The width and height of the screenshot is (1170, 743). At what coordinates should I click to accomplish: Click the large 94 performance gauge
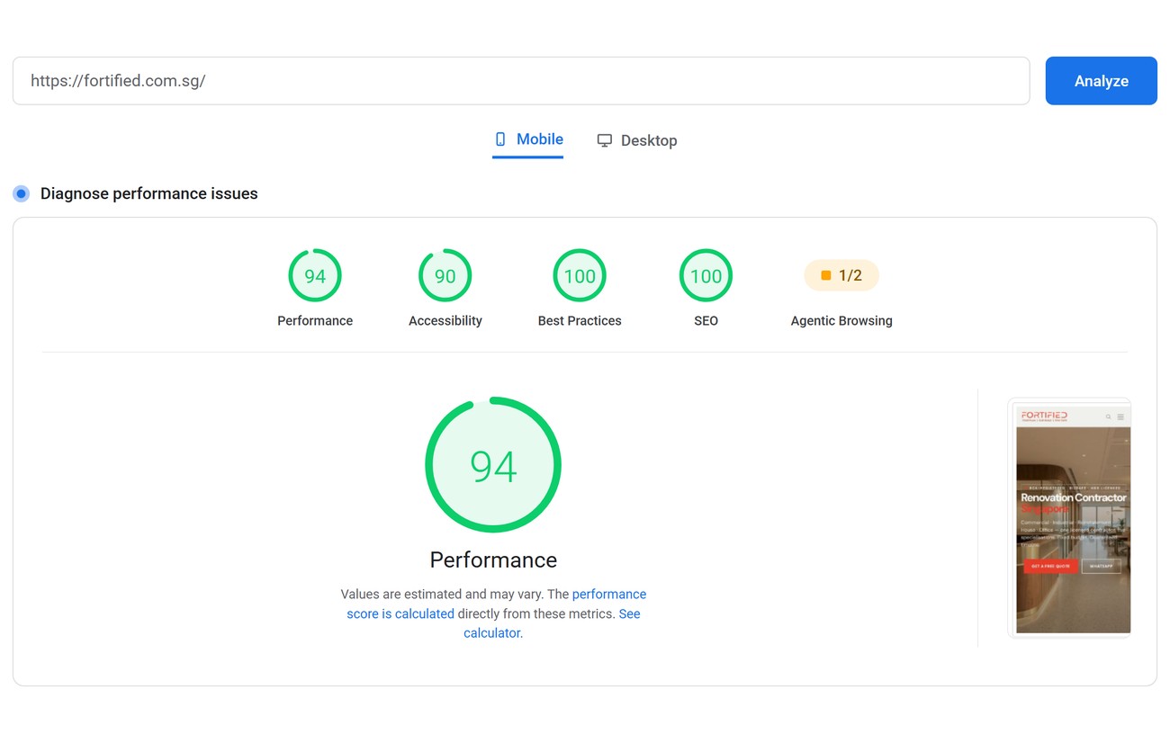click(493, 465)
